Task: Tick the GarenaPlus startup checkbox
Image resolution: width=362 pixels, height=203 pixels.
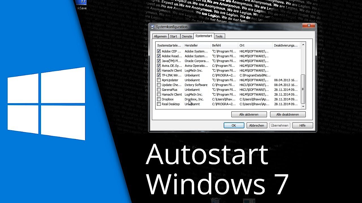Action: 159,90
